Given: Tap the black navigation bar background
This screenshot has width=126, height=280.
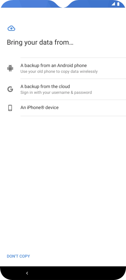Looking at the screenshot, I should coord(63,273).
